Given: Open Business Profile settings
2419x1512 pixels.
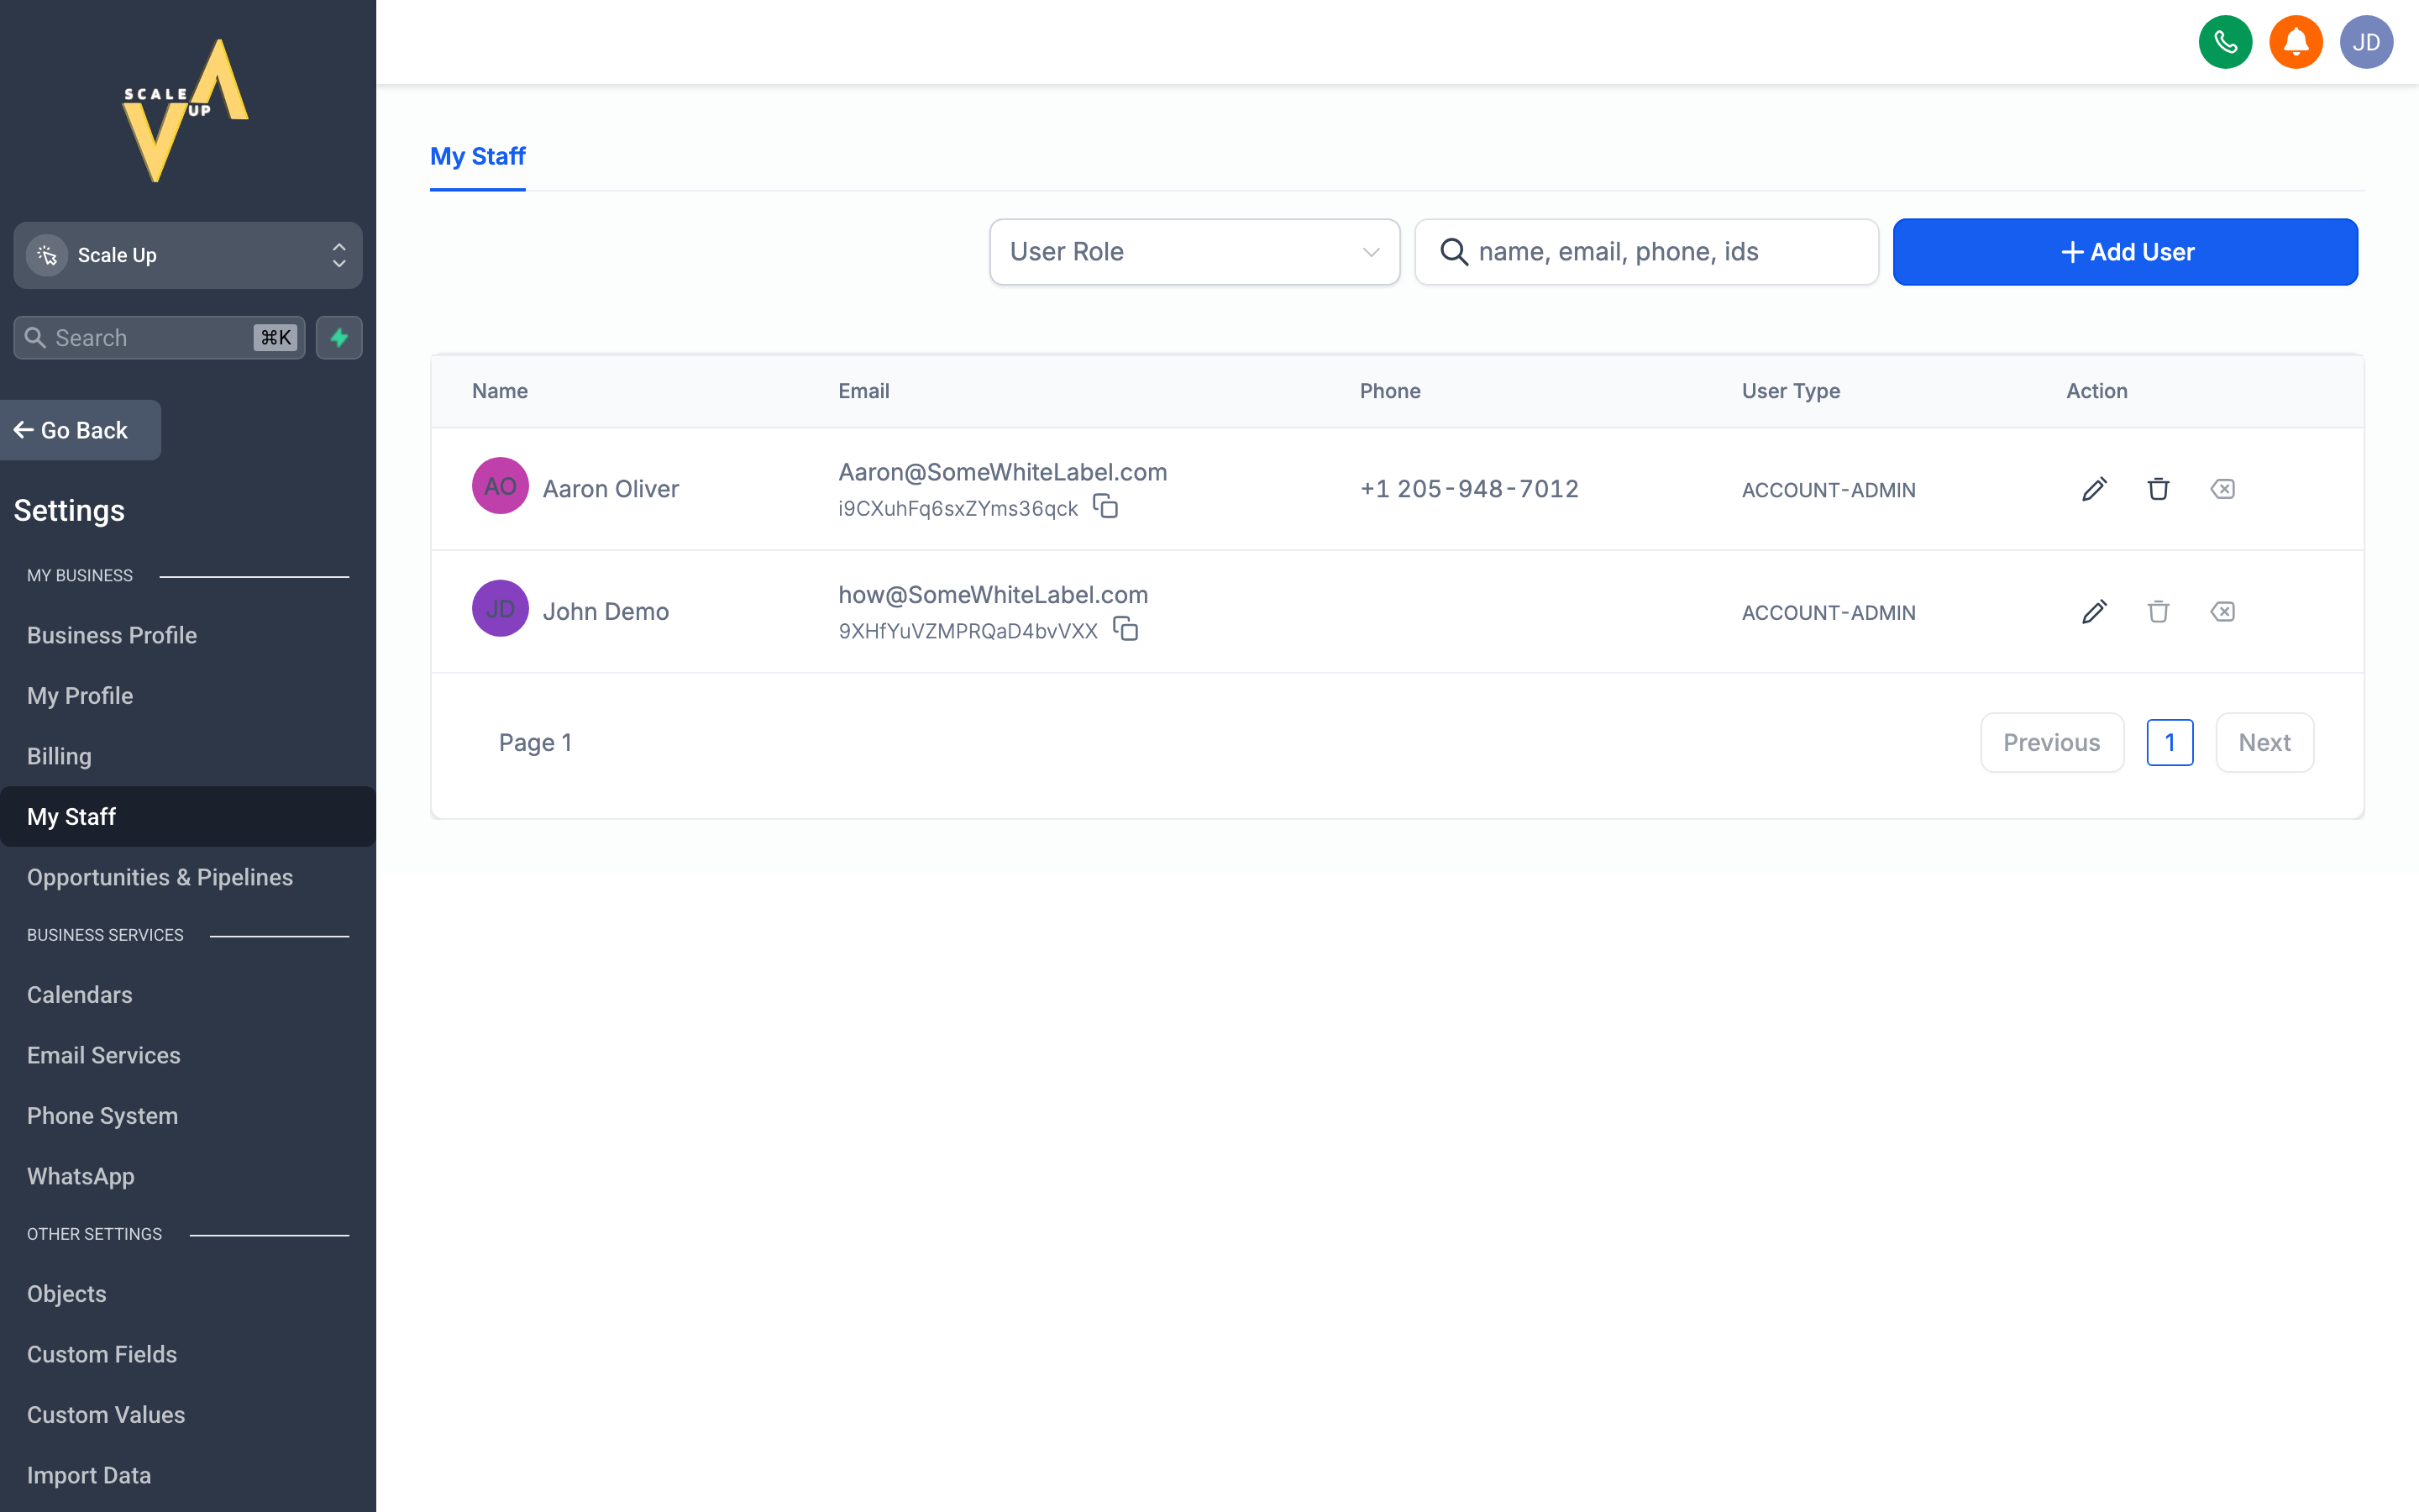Looking at the screenshot, I should [x=112, y=635].
